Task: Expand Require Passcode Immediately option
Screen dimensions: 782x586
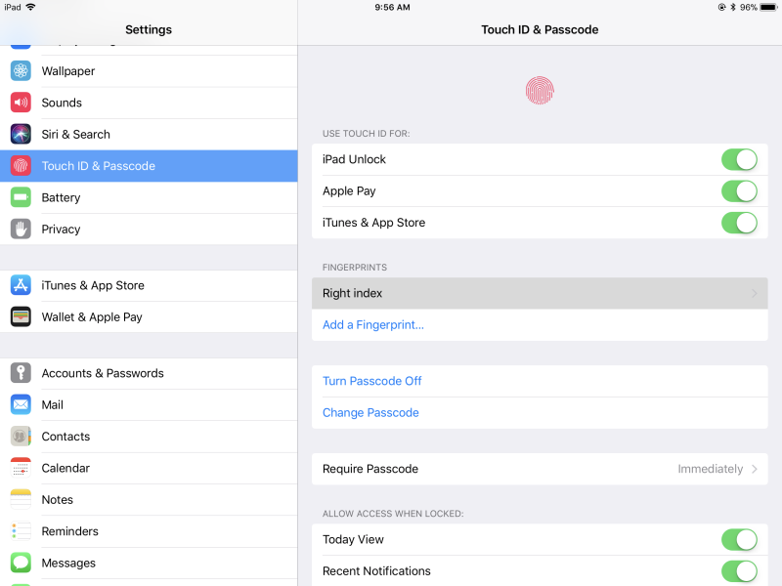Action: pyautogui.click(x=717, y=469)
